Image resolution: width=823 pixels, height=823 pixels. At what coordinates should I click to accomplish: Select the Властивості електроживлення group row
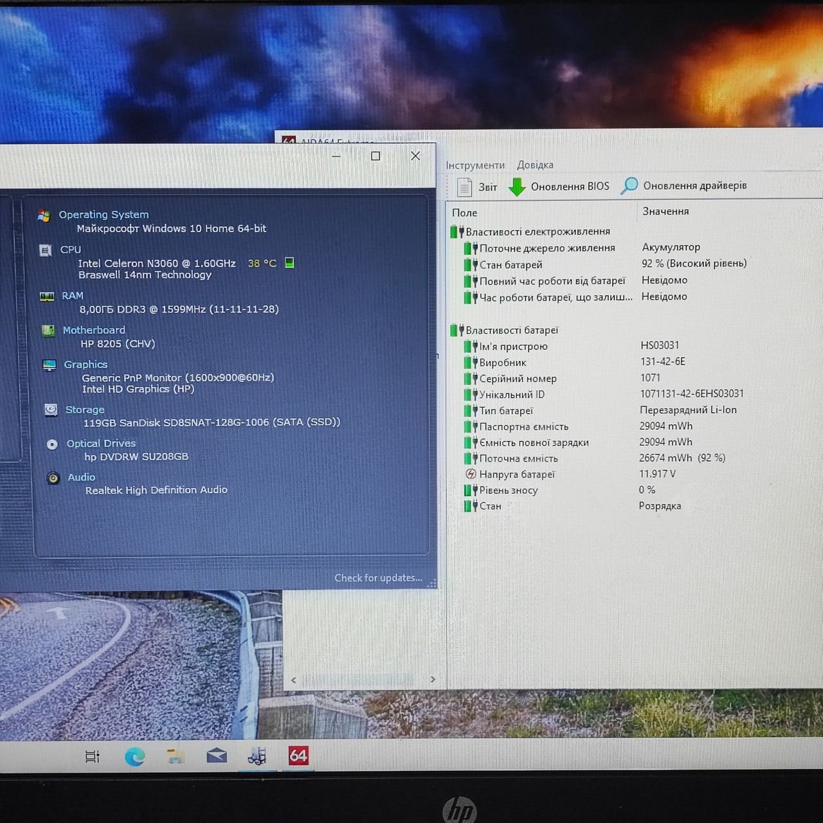pos(530,231)
